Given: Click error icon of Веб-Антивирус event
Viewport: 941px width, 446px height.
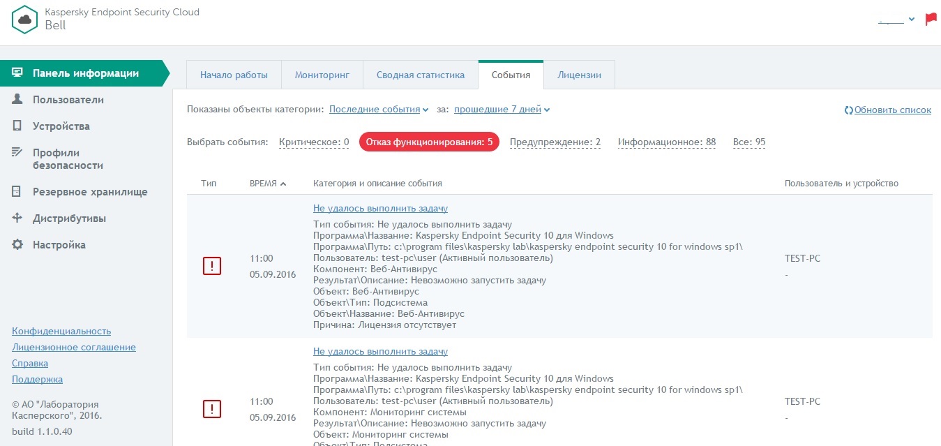Looking at the screenshot, I should [x=212, y=266].
